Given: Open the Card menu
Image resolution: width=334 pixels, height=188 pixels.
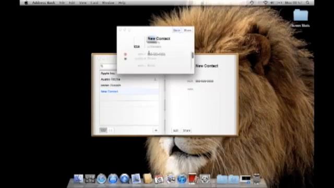Looking at the screenshot, I should coord(94,3).
